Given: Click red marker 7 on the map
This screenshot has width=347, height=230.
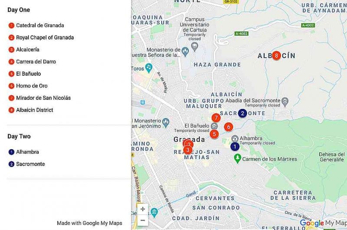Looking at the screenshot, I should pos(216,118).
